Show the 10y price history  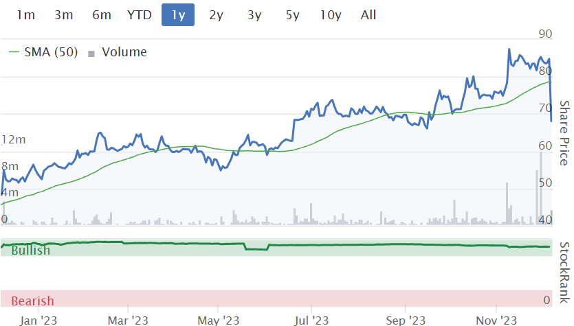click(331, 15)
